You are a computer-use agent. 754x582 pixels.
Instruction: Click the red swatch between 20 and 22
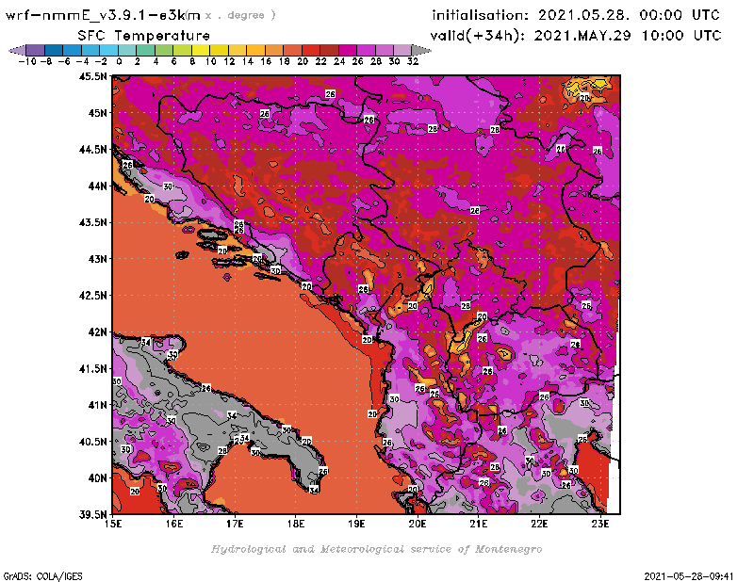click(311, 49)
